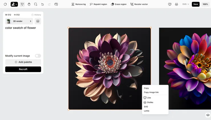Click the W: 512 width value
The height and width of the screenshot is (120, 211).
click(8, 15)
